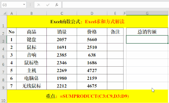Select column G header
169x103 pixels.
pos(147,13)
